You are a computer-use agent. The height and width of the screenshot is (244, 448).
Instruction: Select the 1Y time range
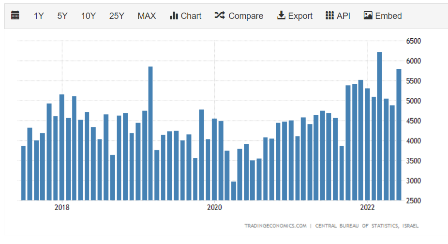pyautogui.click(x=39, y=16)
